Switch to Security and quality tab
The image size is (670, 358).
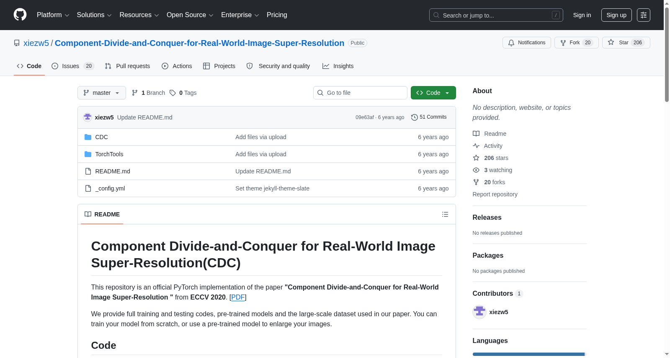pos(278,66)
